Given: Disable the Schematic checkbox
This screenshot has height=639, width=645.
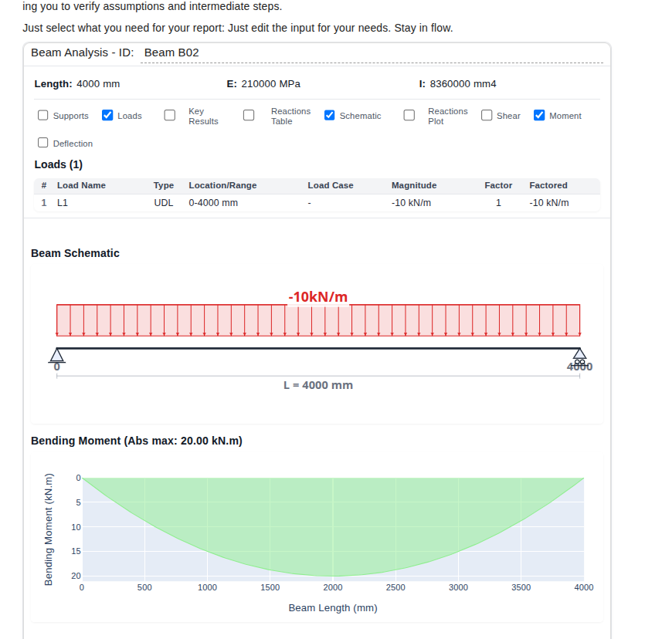Looking at the screenshot, I should pyautogui.click(x=329, y=115).
